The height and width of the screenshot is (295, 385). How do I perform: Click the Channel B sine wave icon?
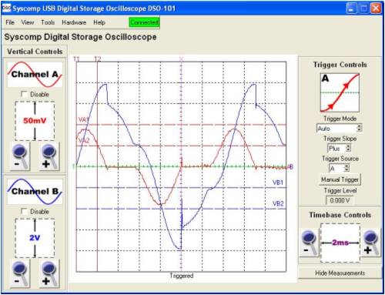point(35,192)
